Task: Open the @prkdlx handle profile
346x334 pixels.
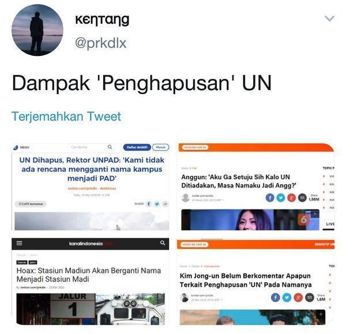Action: tap(100, 43)
